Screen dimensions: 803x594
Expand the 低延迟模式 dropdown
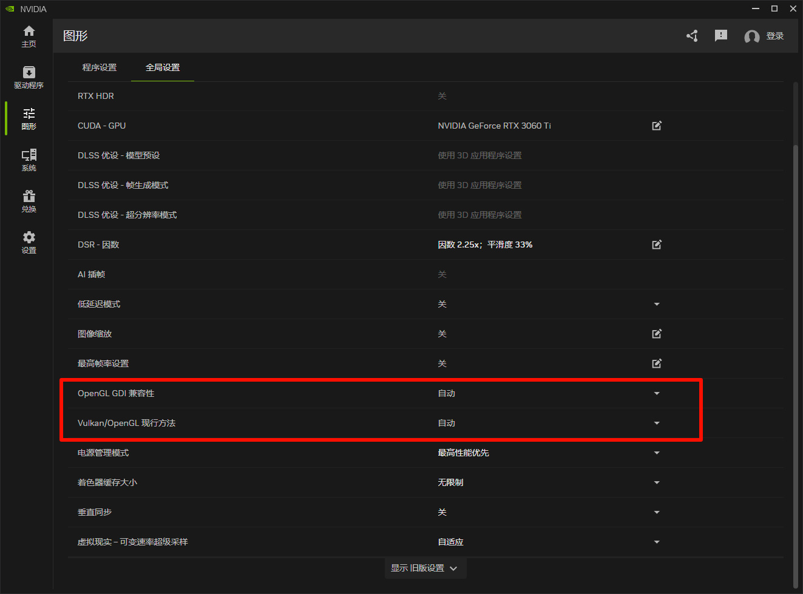(657, 304)
